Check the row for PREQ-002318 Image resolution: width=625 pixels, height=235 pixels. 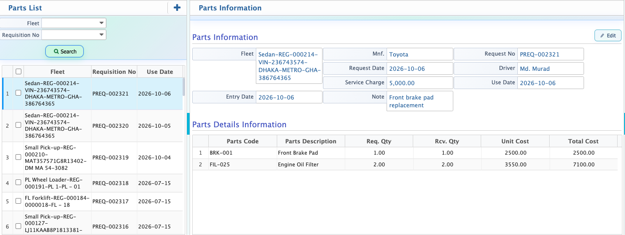click(x=18, y=183)
